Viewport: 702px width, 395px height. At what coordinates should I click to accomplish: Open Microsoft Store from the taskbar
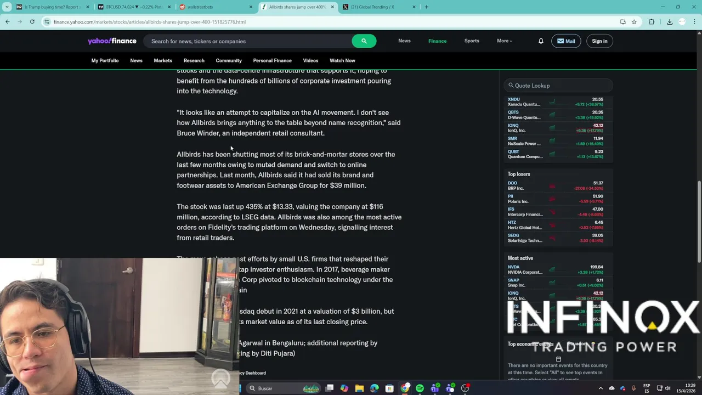tap(389, 388)
